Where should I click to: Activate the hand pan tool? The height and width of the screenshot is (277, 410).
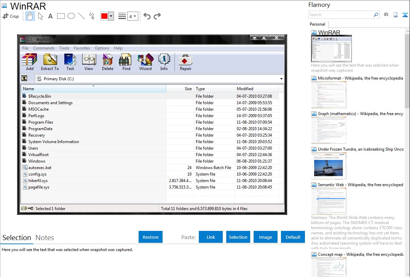coord(30,16)
